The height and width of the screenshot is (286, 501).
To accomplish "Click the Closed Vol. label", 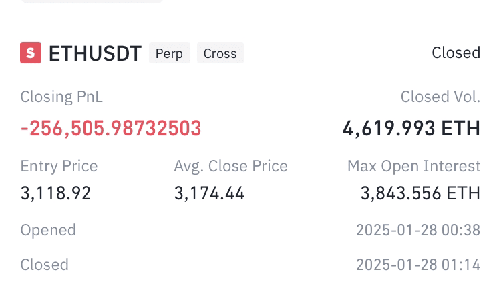I will pos(440,97).
